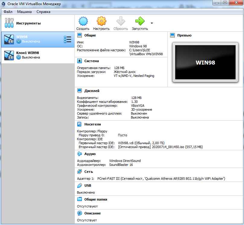Close the VirtualBox Менеджер window
The width and height of the screenshot is (244, 225).
click(x=236, y=3)
